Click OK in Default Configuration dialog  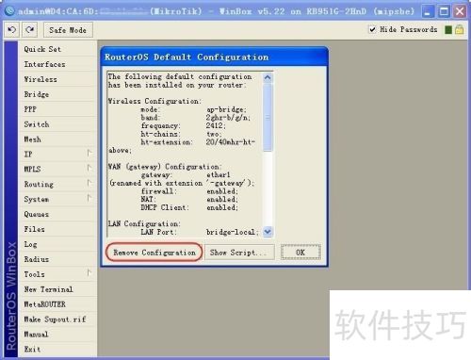point(300,253)
